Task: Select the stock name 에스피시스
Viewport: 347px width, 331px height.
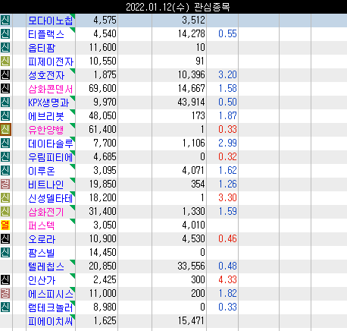Action: click(x=51, y=294)
